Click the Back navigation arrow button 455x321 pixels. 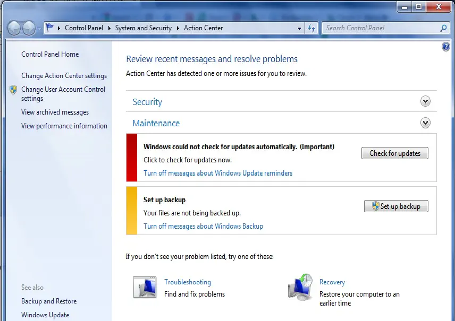point(14,28)
